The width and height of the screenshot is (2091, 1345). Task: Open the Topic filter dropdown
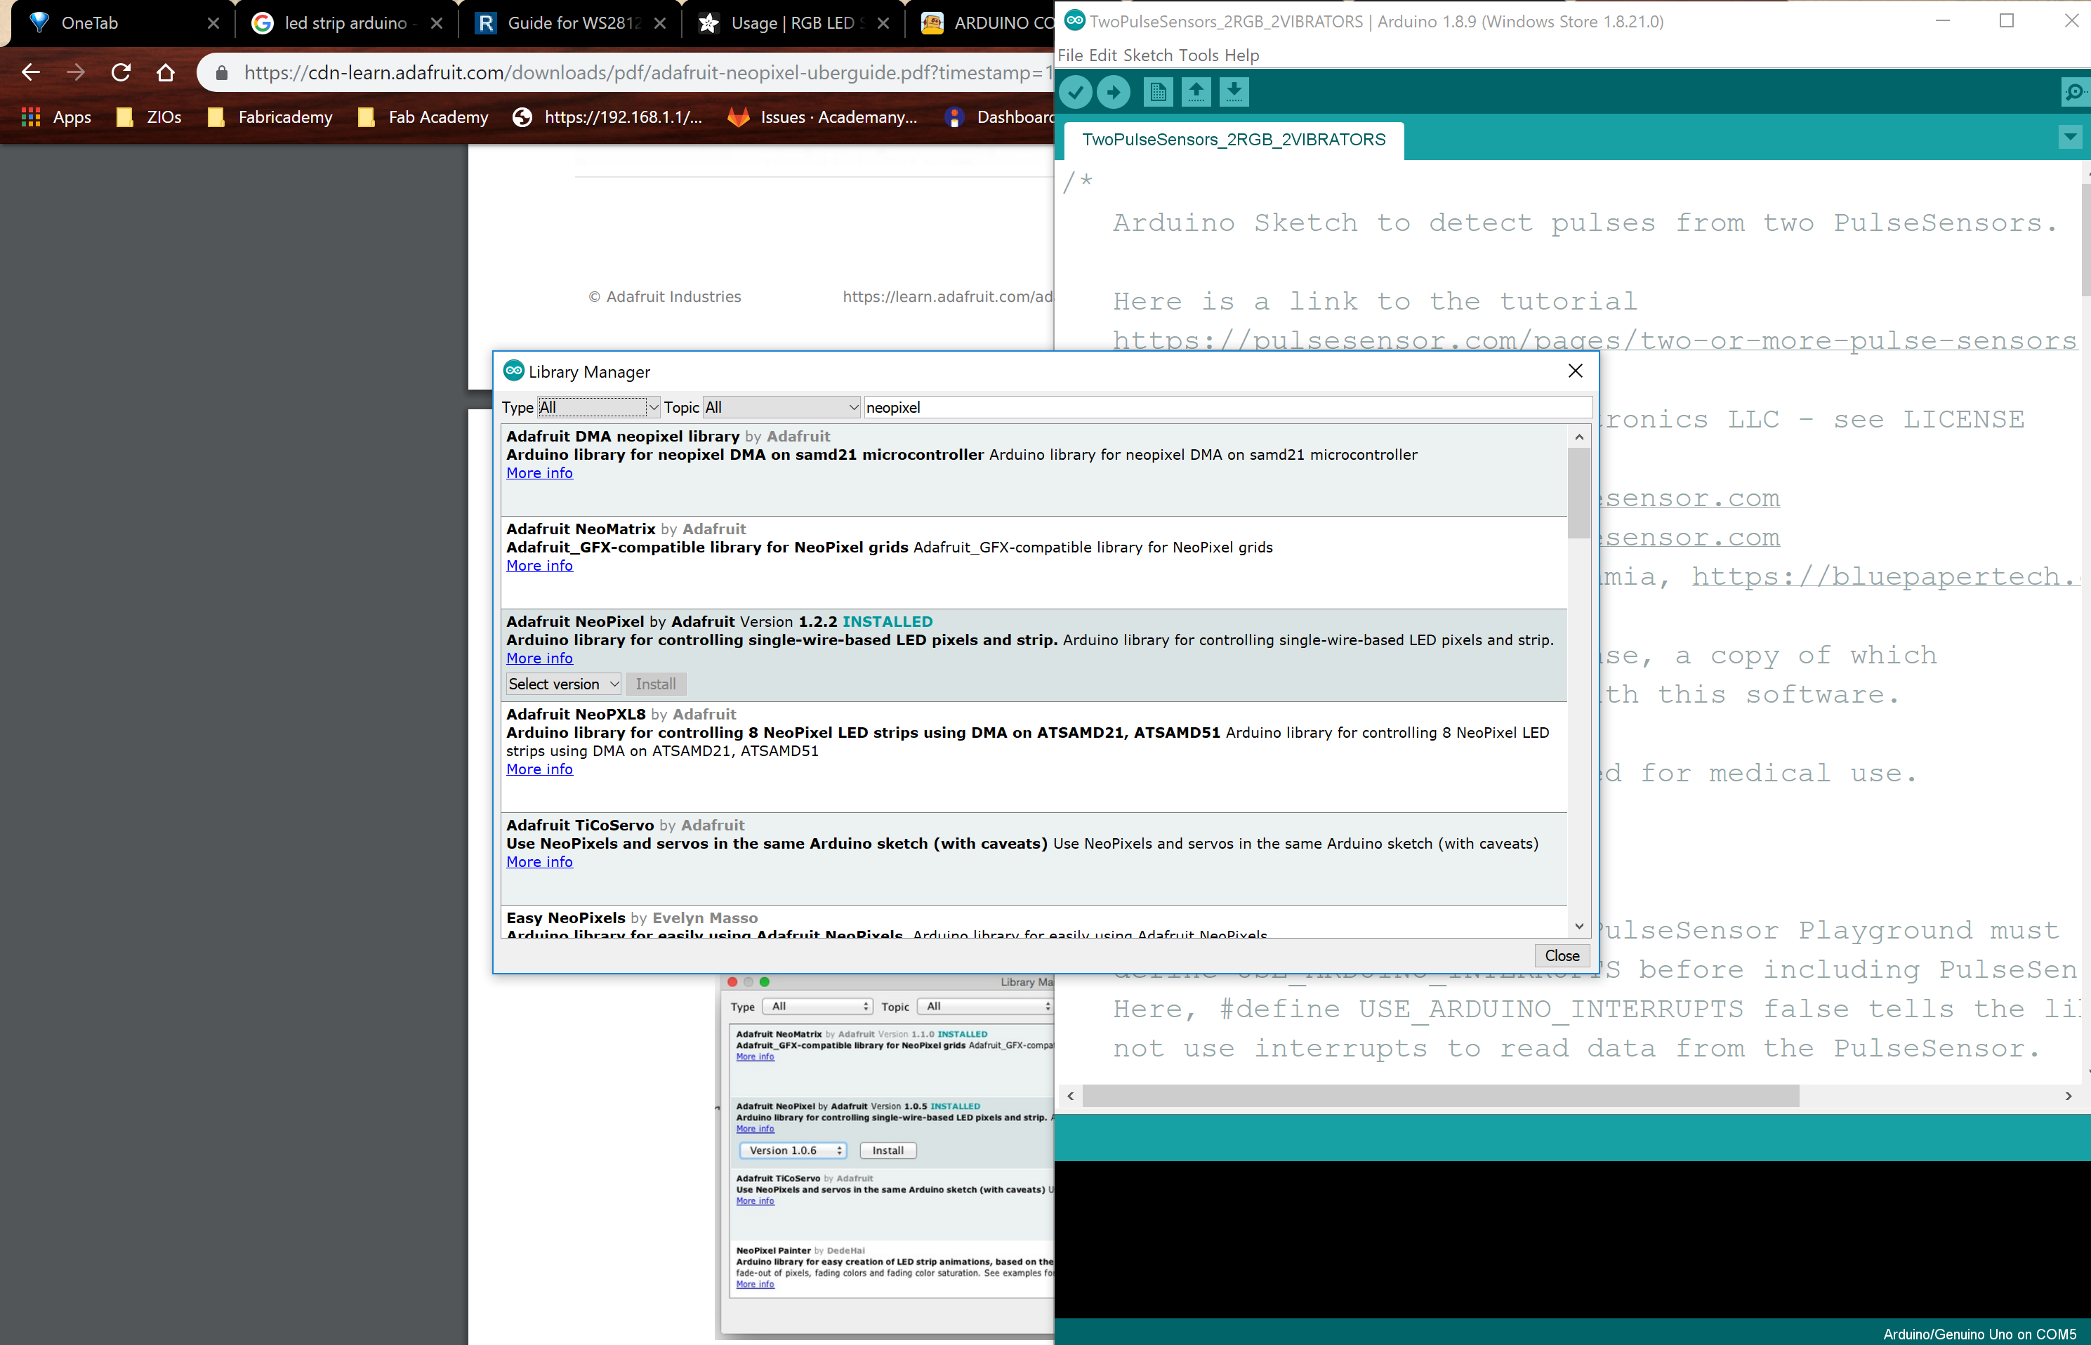click(781, 407)
